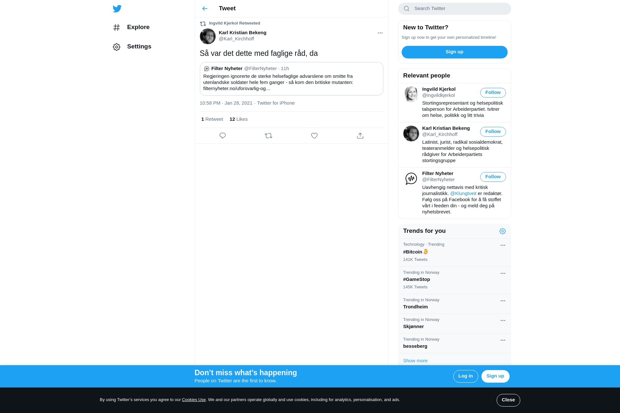Click the retweet icon under the tweet
This screenshot has height=413, width=620.
point(268,136)
